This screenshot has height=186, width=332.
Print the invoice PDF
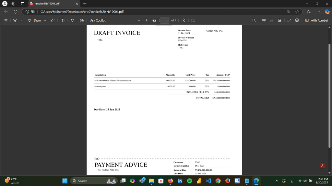pos(264,20)
